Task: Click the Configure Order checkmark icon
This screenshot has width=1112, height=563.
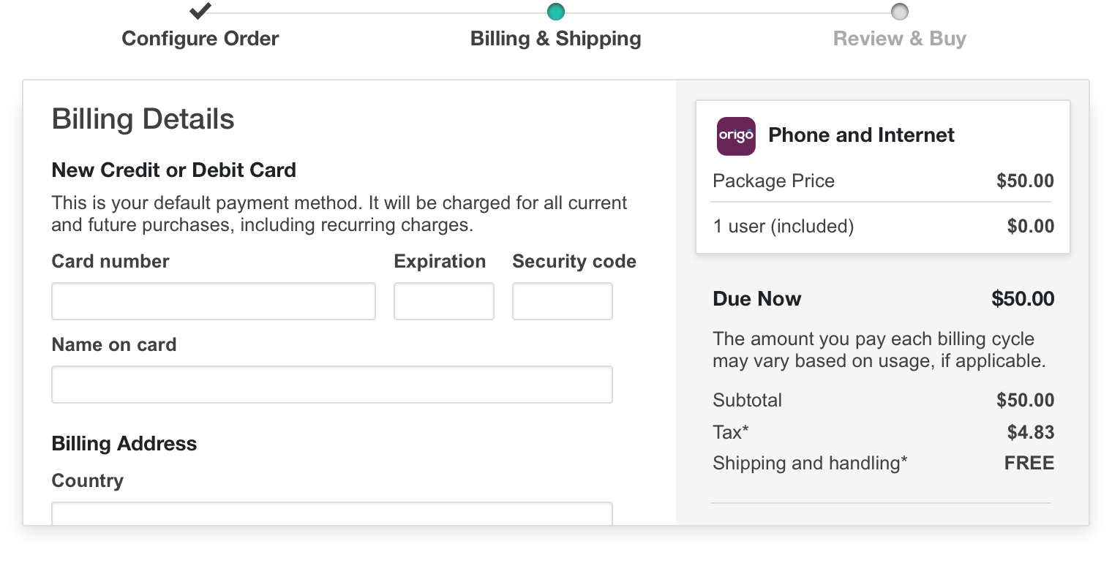Action: [200, 11]
